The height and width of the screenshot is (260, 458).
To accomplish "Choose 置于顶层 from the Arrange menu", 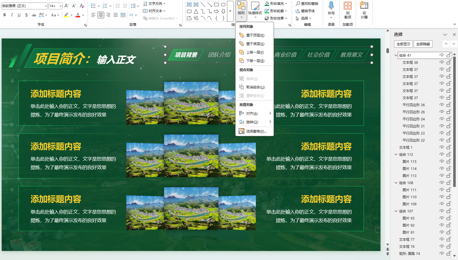I will [255, 35].
